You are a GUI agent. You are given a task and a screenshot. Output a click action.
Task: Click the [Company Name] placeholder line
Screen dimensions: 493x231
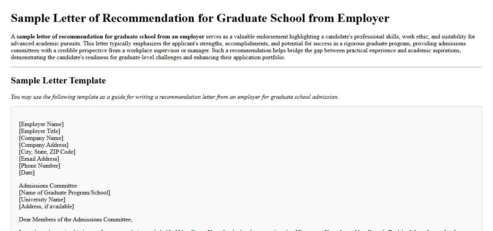[x=41, y=138]
